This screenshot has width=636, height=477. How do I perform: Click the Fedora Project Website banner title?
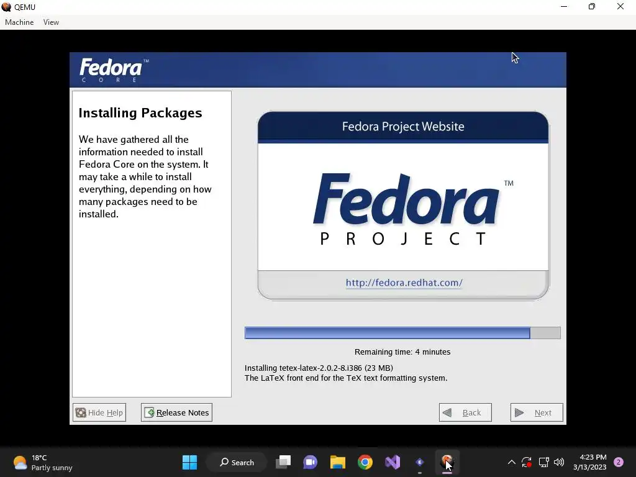click(x=403, y=127)
